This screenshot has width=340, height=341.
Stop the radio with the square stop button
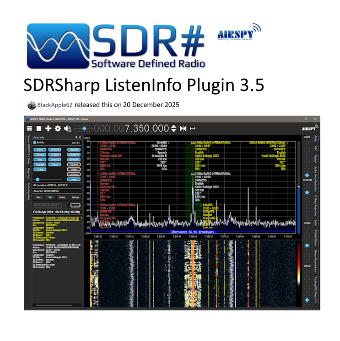click(x=39, y=128)
